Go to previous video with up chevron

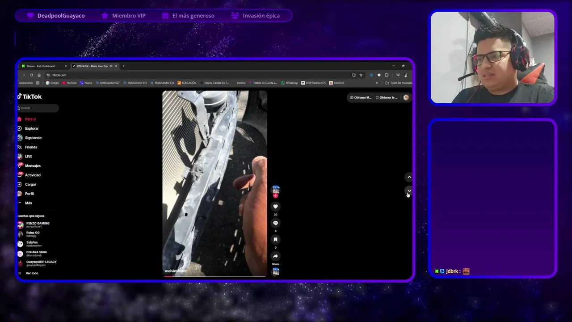coord(409,177)
